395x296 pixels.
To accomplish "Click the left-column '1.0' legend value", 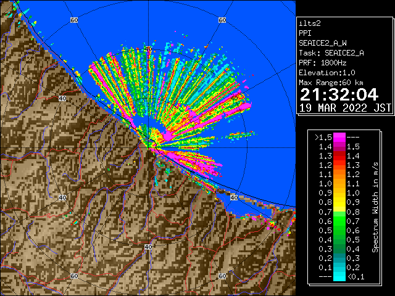I will [x=325, y=184].
